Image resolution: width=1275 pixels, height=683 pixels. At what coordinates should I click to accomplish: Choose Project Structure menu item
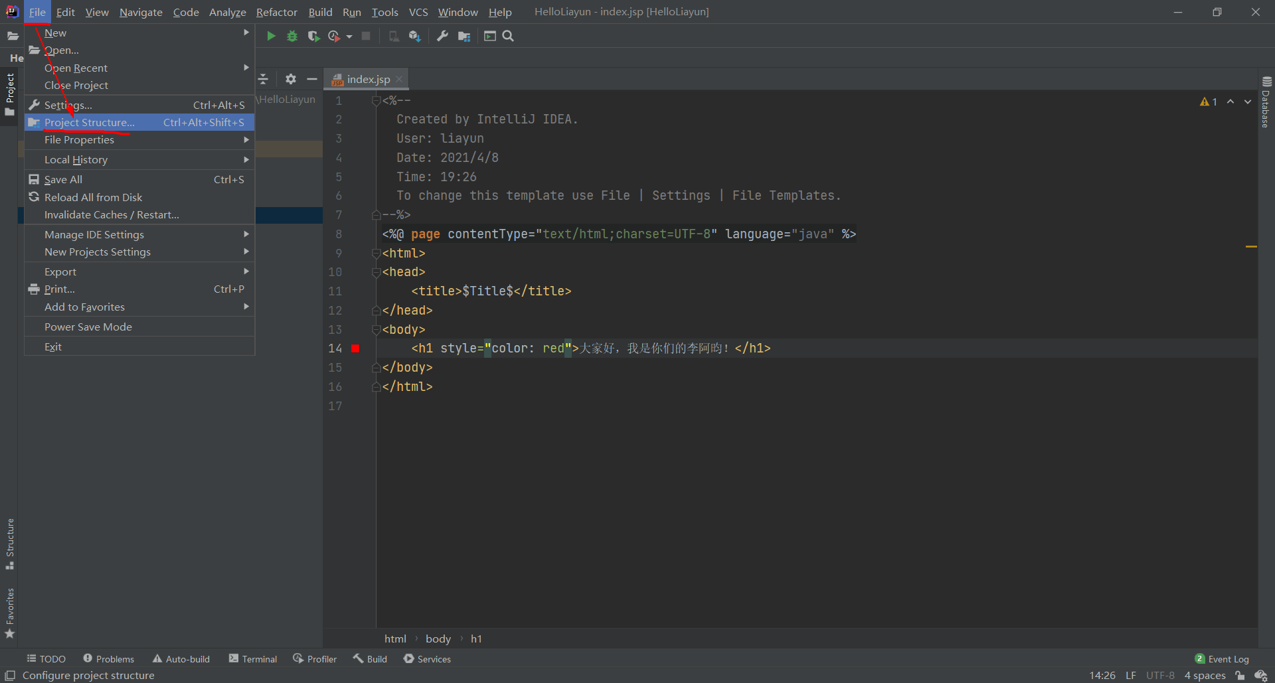pos(139,123)
